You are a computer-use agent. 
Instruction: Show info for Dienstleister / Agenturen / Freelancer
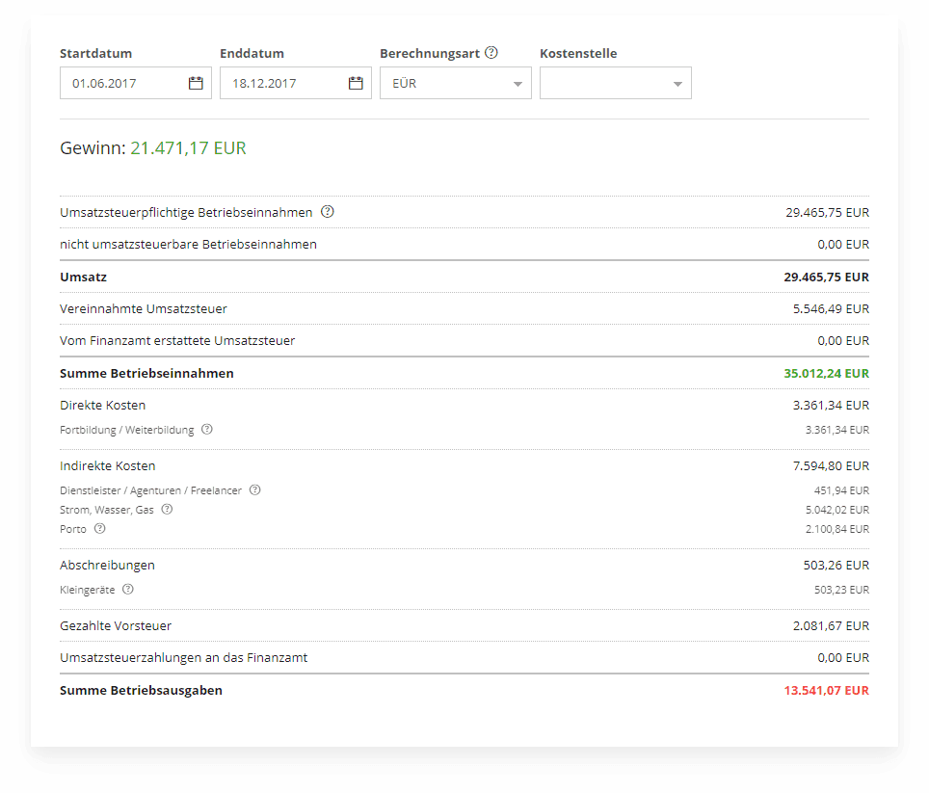(255, 490)
